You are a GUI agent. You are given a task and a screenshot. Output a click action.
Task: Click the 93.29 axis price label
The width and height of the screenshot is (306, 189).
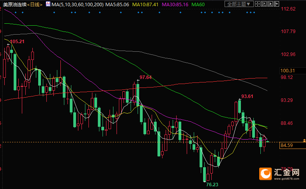click(287, 100)
